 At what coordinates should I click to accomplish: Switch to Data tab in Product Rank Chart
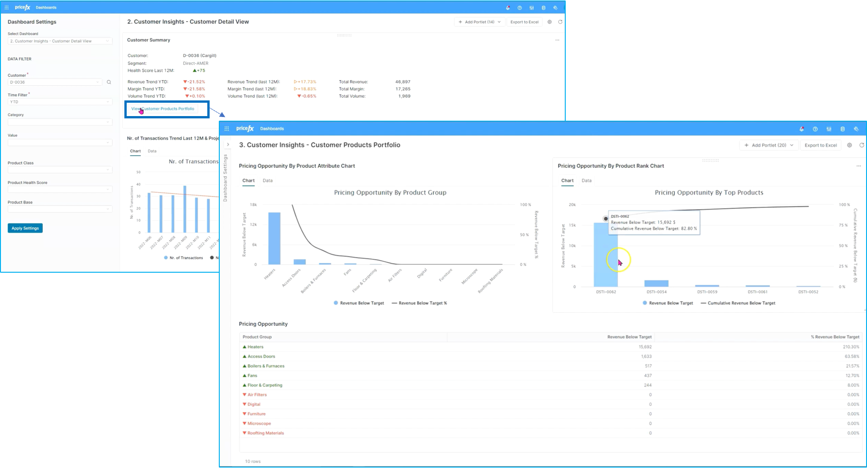[586, 181]
